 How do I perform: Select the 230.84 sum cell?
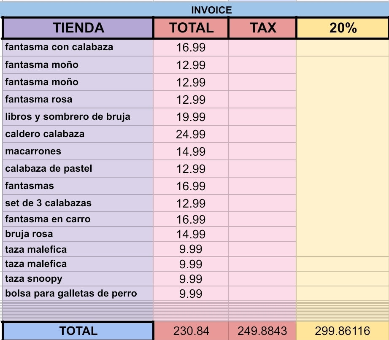191,331
